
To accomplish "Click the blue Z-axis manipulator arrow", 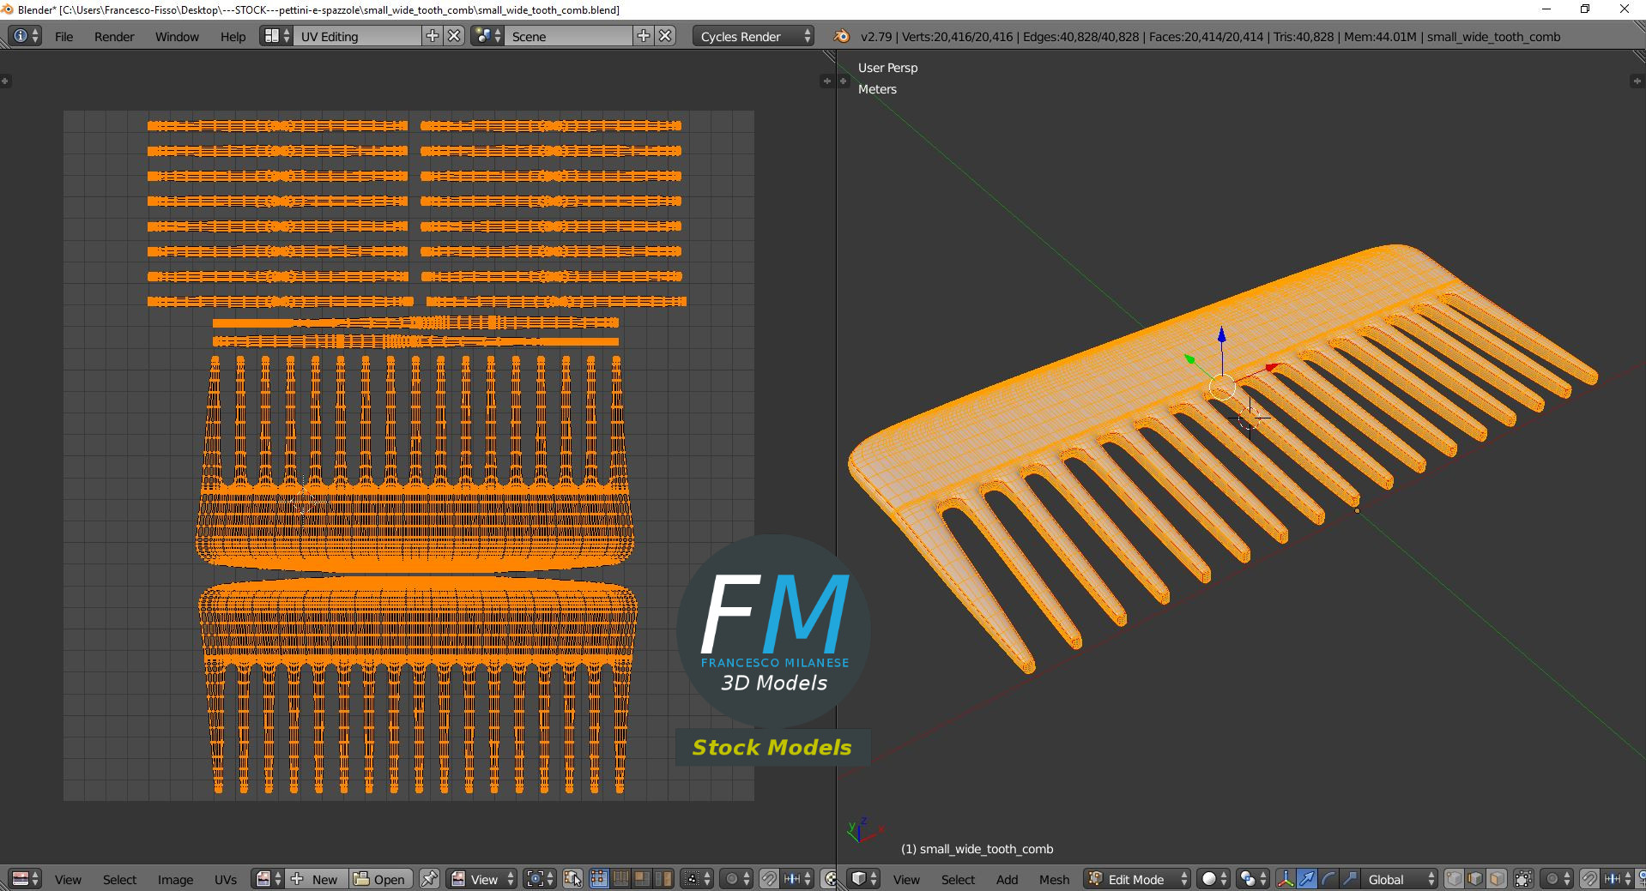I will tap(1221, 336).
